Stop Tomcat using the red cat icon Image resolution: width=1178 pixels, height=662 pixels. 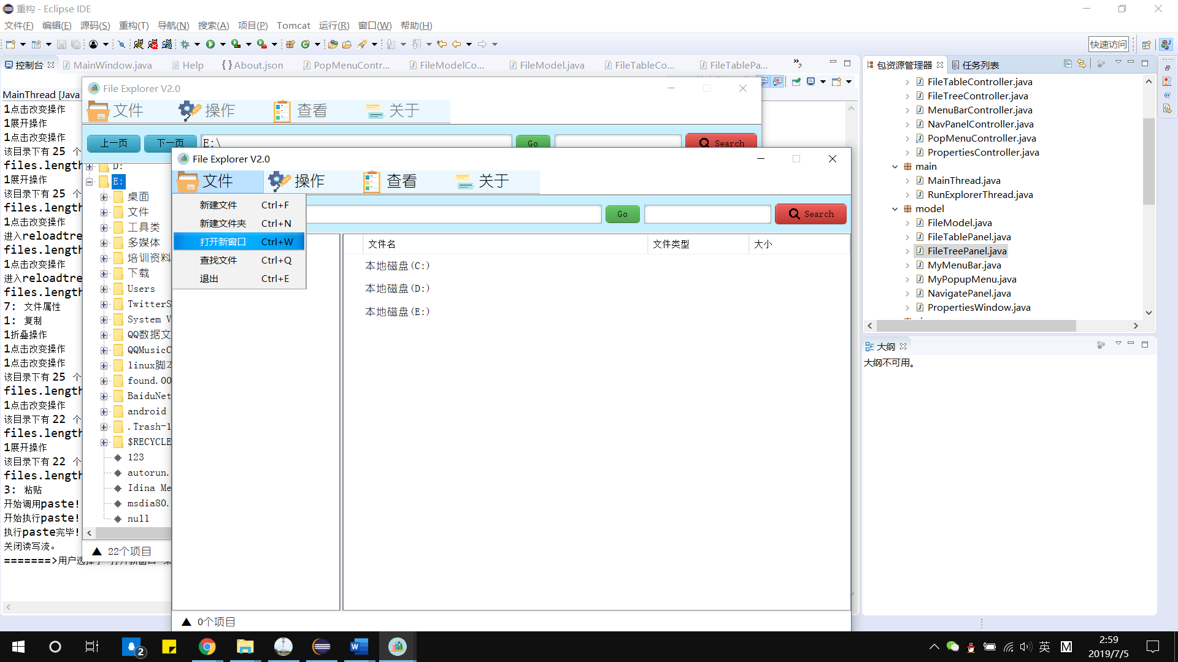click(x=153, y=45)
